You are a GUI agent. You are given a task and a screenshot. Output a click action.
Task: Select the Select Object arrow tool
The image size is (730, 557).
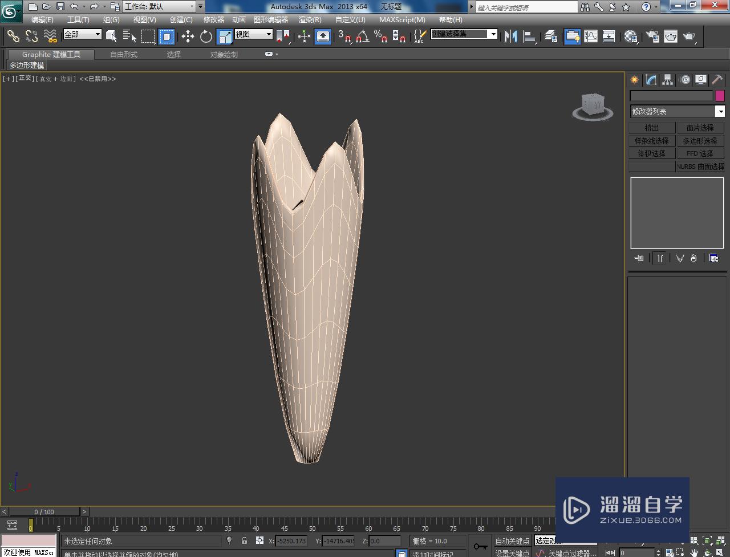point(111,36)
